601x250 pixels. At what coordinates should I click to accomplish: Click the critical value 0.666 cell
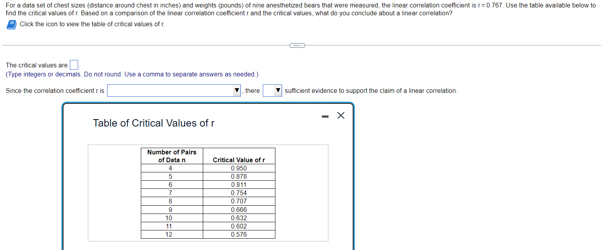[x=239, y=209]
